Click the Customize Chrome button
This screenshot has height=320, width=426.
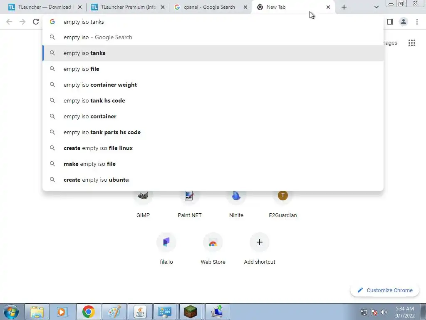[x=385, y=290]
